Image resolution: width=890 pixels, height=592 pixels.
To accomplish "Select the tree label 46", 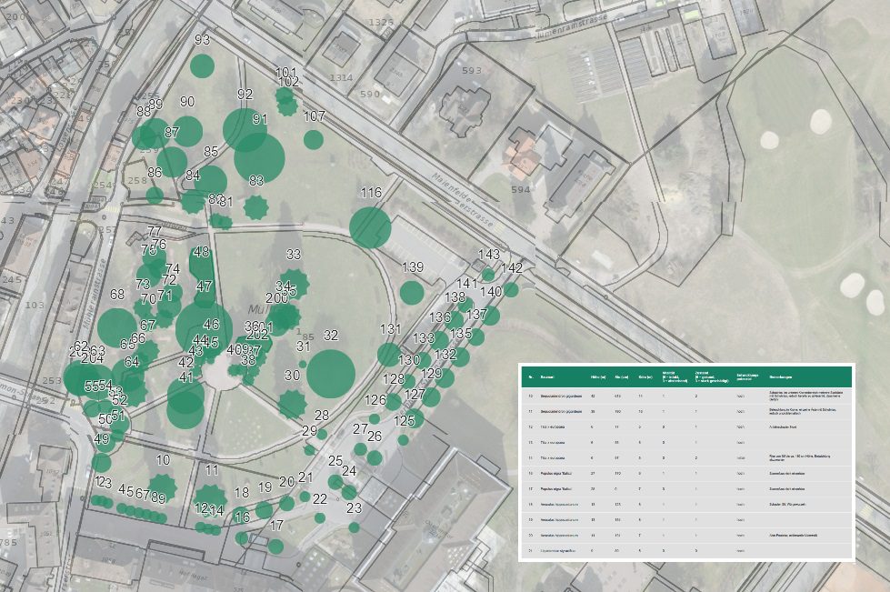I will [211, 325].
